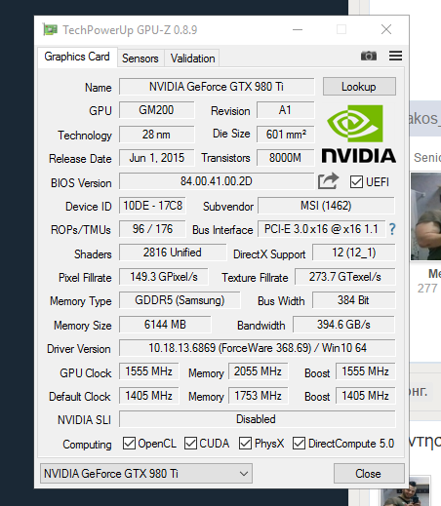Click the GPU Clock row Boost 1555 MHz
The image size is (441, 506).
366,371
